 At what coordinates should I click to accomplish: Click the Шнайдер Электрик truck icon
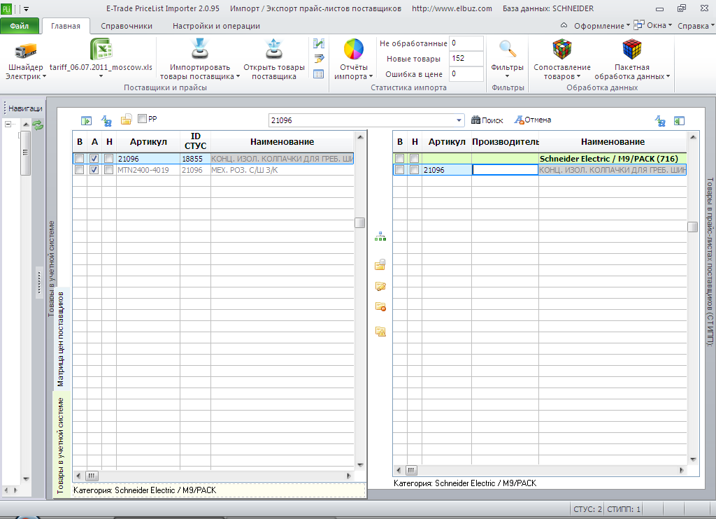point(26,50)
